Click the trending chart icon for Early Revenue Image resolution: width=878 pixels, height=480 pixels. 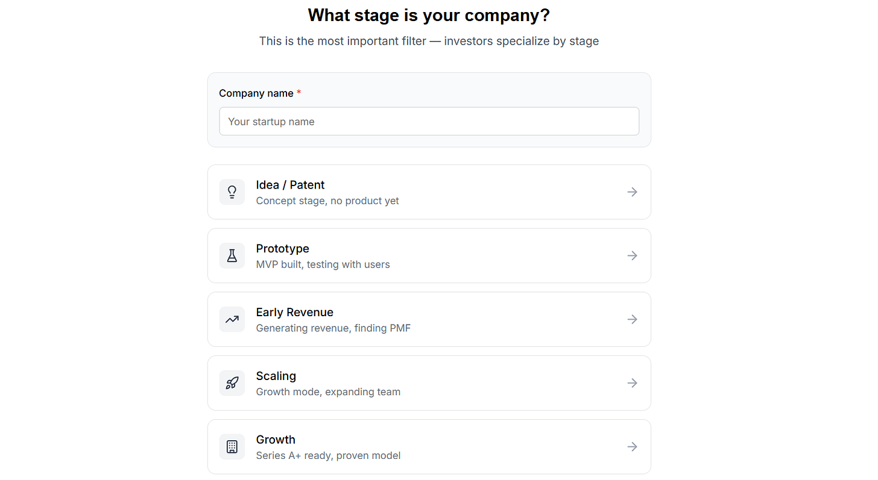click(x=232, y=320)
